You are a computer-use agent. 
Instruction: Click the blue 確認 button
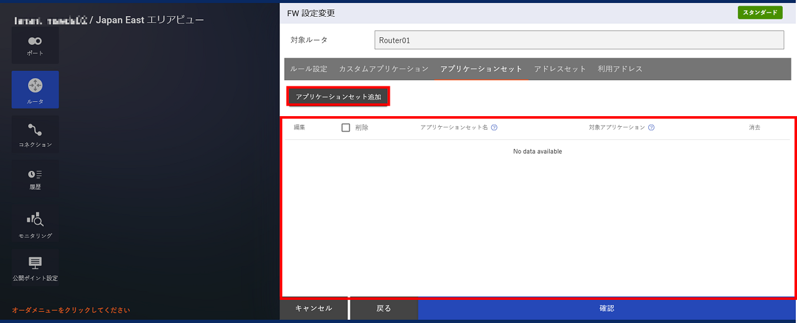[x=607, y=308]
